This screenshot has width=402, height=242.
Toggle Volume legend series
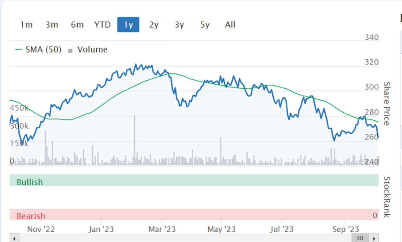88,50
